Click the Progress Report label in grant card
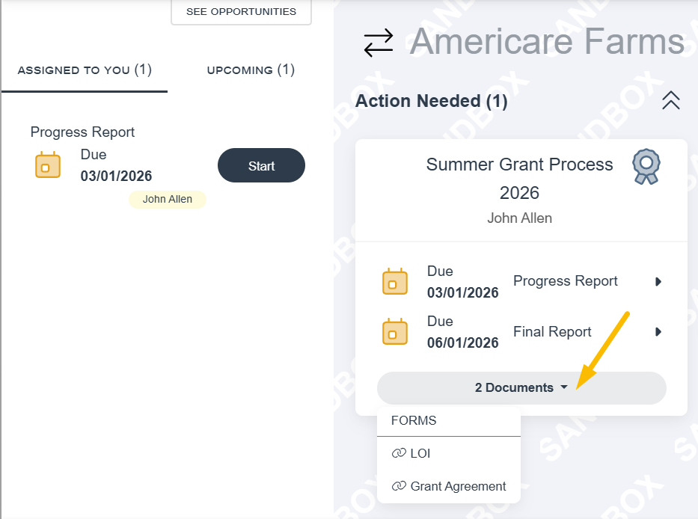 click(566, 281)
